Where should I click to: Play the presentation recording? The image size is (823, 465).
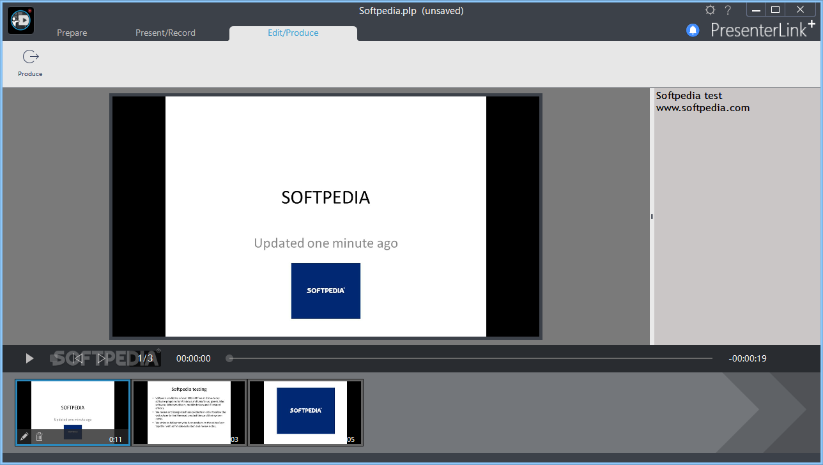point(29,358)
